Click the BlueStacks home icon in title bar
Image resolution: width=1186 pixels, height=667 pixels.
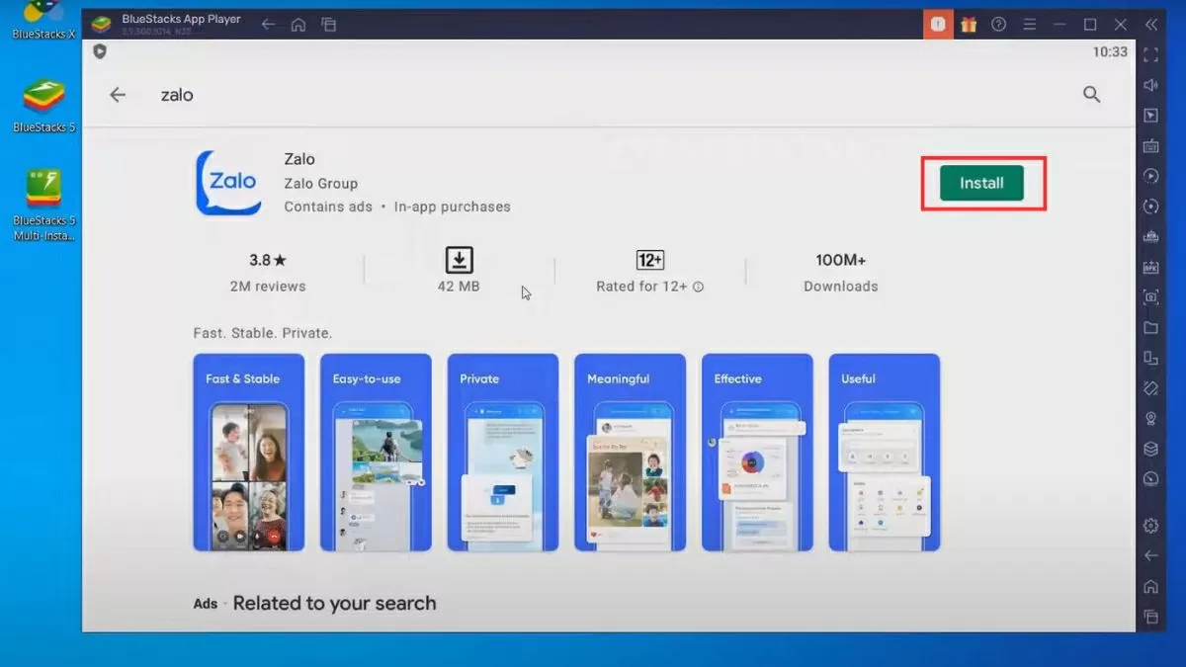tap(297, 25)
